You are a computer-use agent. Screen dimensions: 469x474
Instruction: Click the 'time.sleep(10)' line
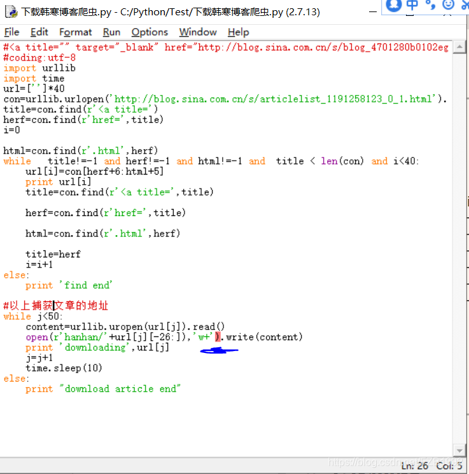click(x=64, y=368)
